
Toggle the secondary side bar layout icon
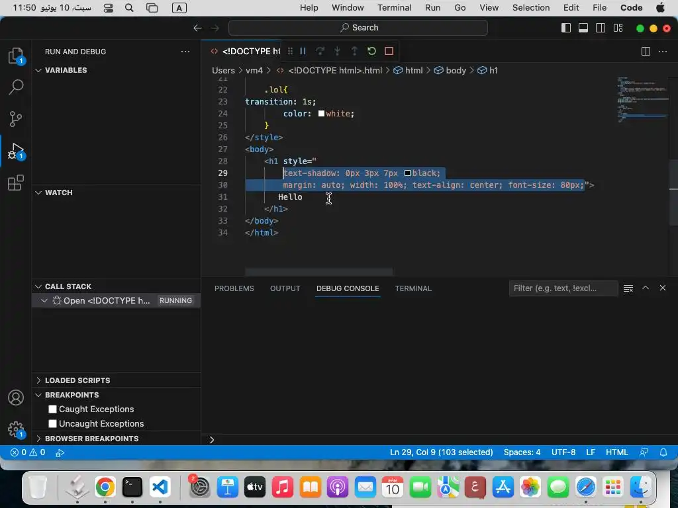tap(600, 28)
